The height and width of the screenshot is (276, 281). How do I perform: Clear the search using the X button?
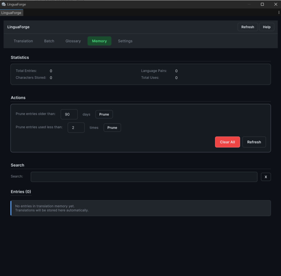pyautogui.click(x=265, y=177)
